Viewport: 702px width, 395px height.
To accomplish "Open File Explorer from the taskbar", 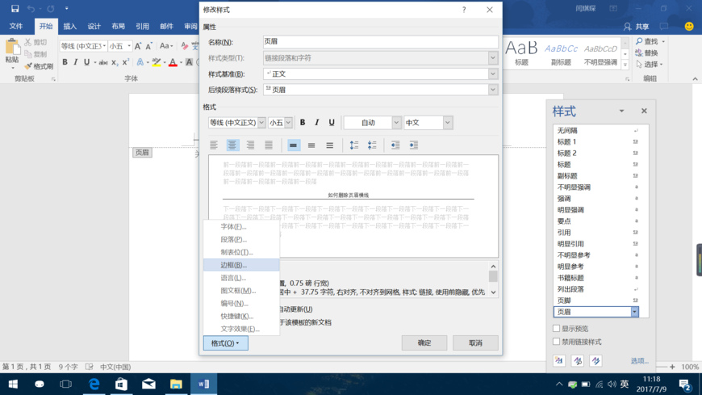I will pos(176,384).
